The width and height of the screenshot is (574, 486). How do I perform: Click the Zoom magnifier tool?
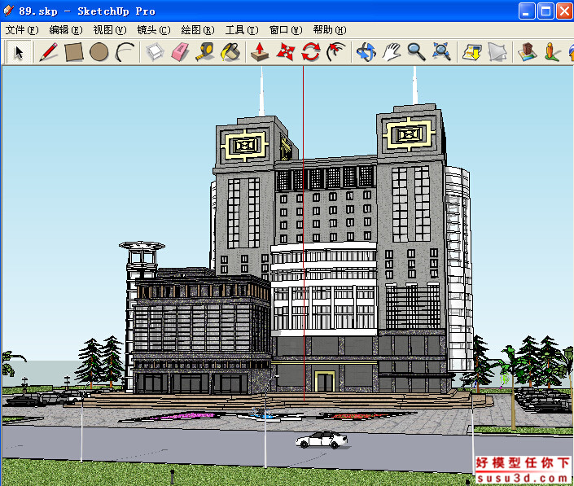416,52
